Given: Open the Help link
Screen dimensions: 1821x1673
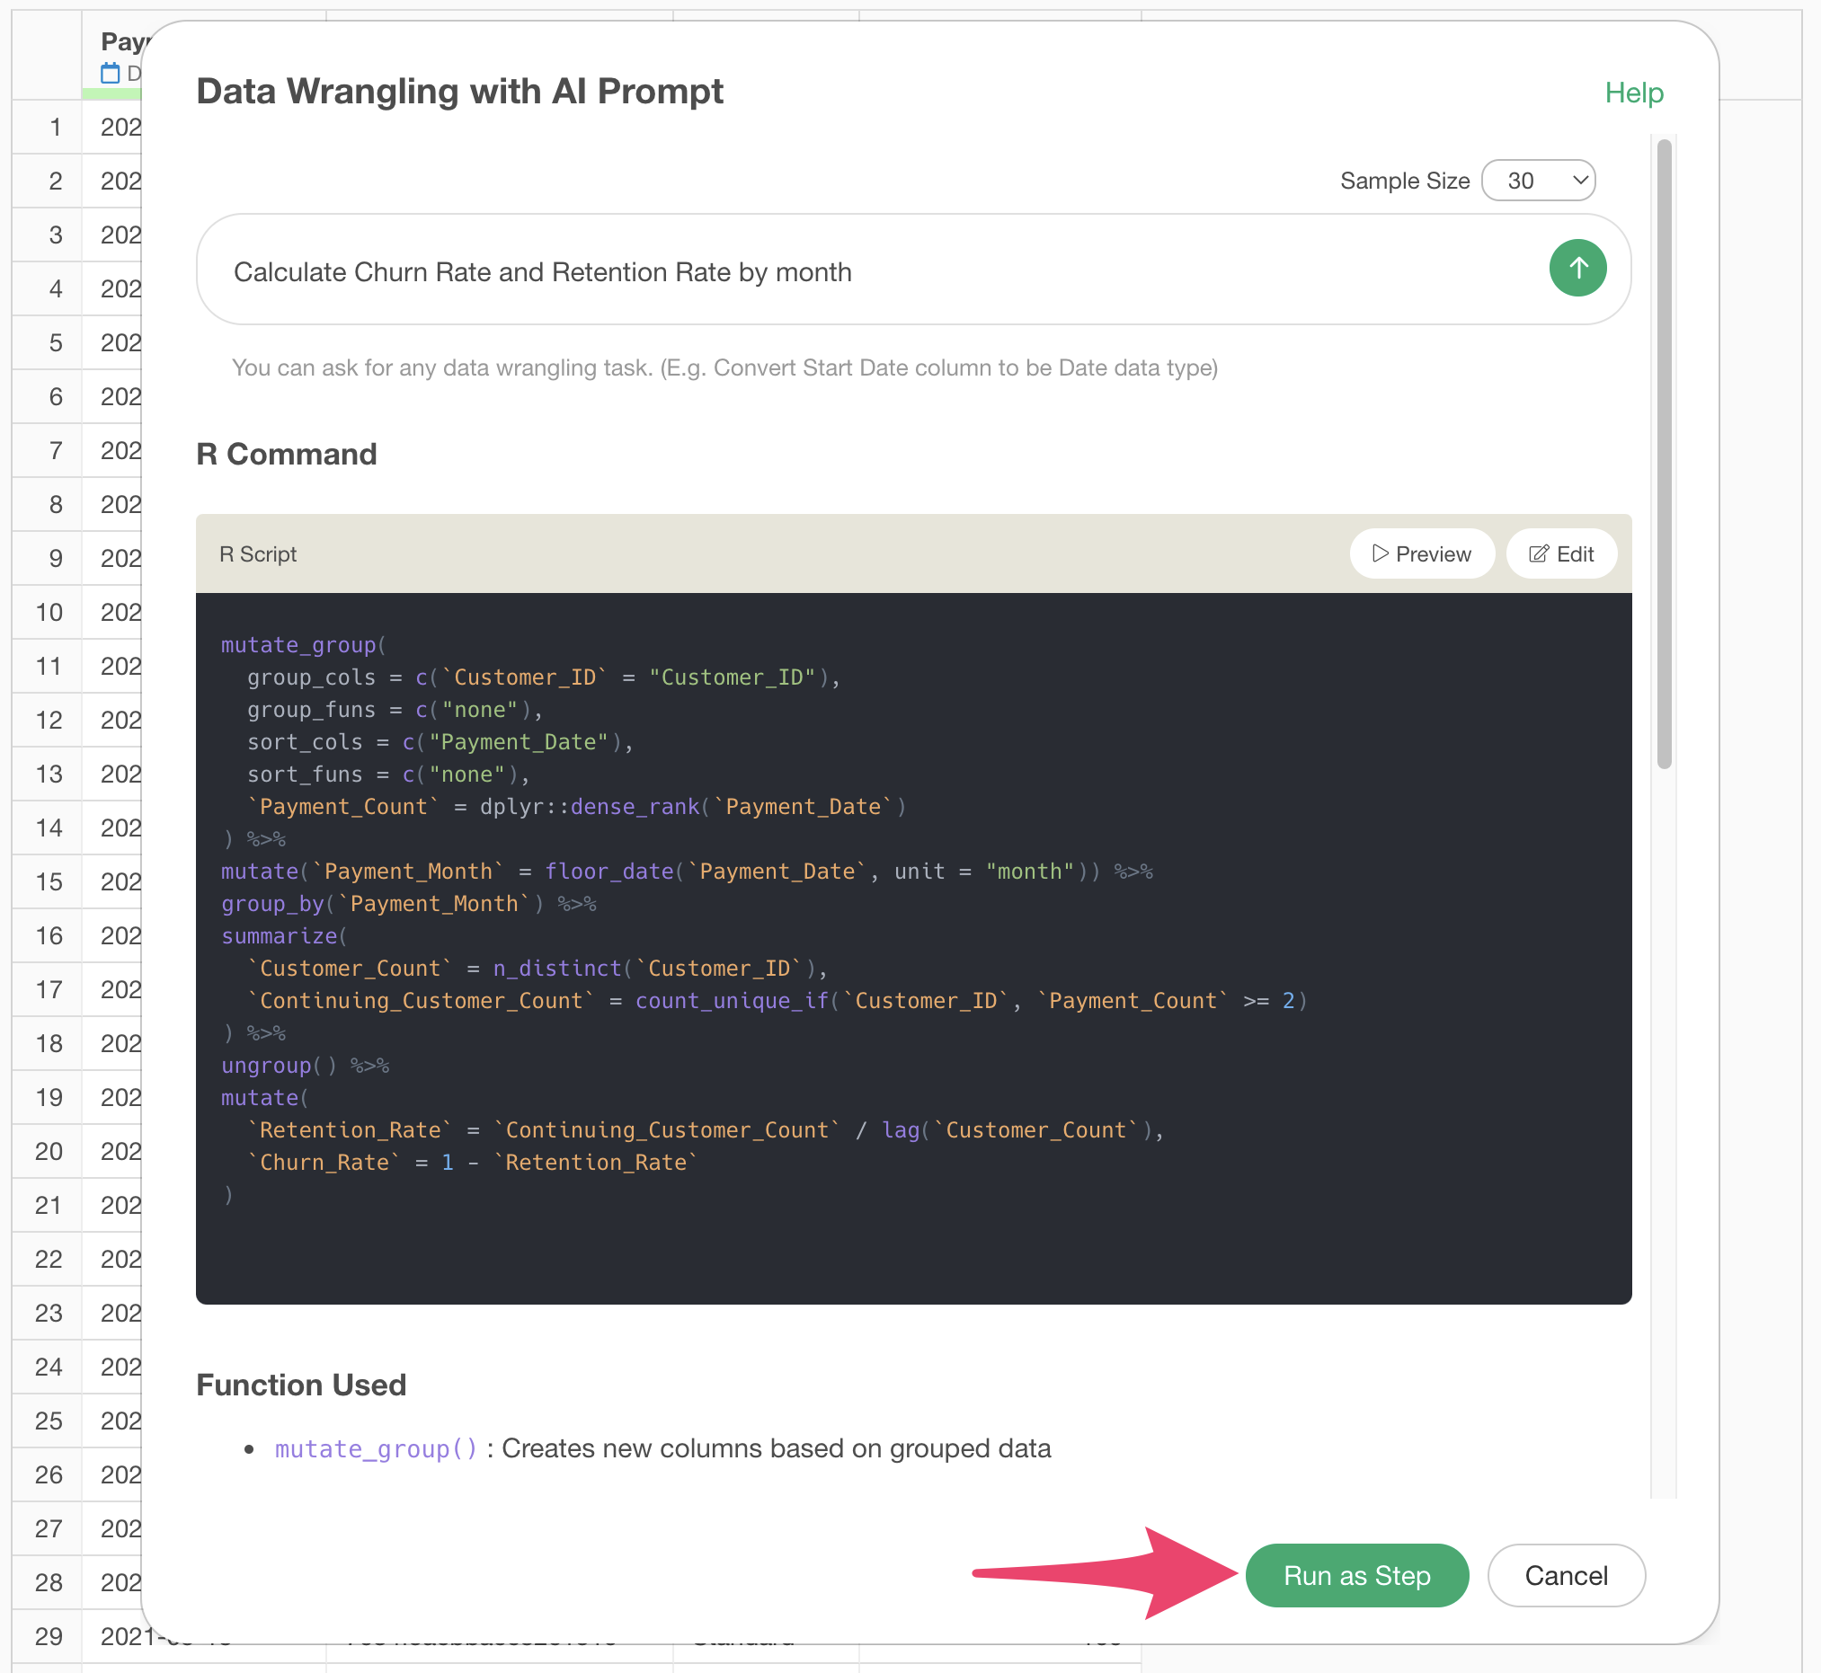Looking at the screenshot, I should 1632,93.
